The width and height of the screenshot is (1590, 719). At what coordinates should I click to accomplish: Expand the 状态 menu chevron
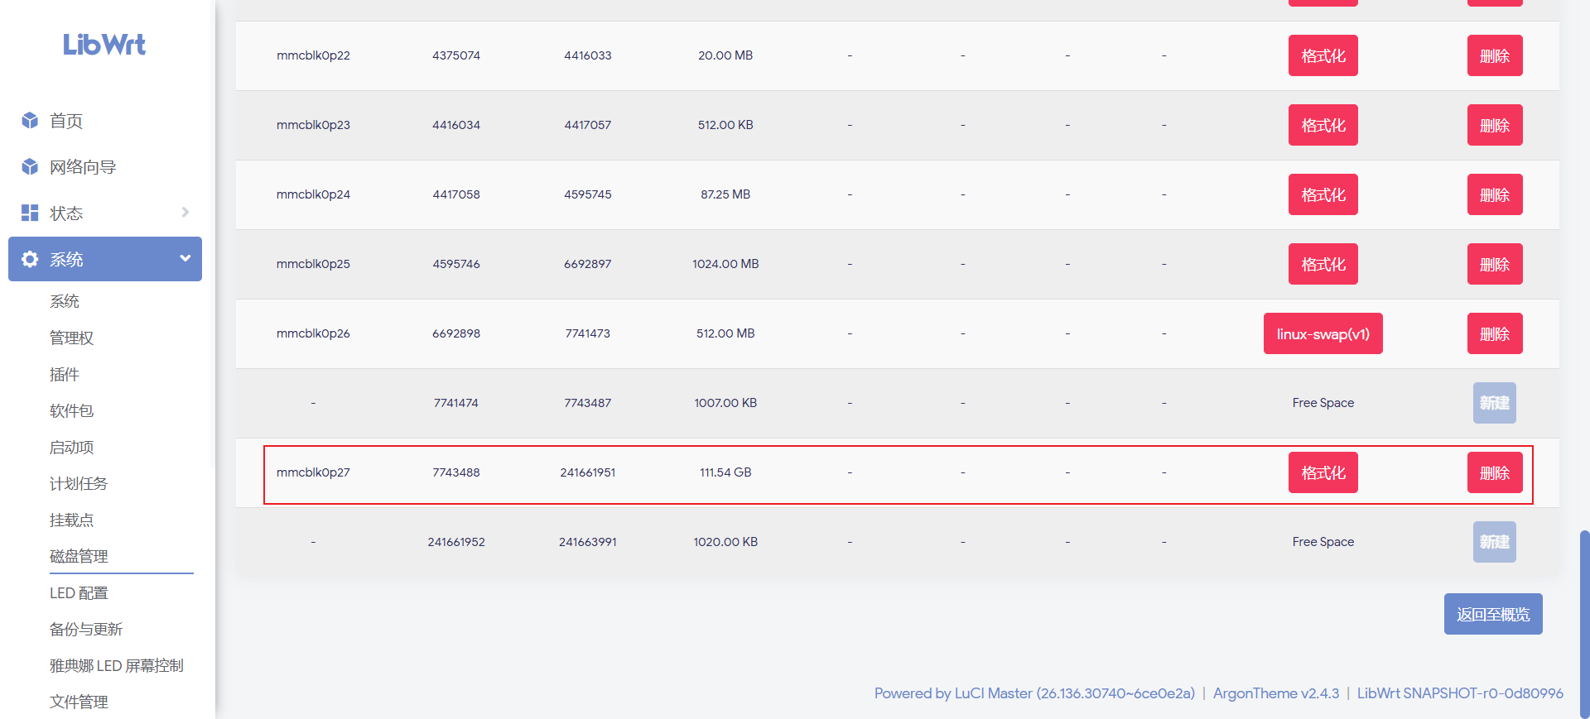point(185,212)
